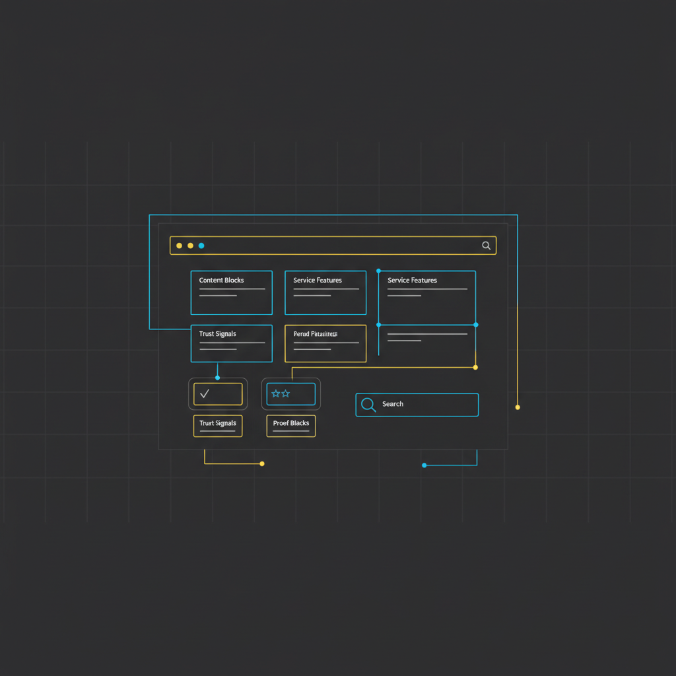Image resolution: width=676 pixels, height=676 pixels.
Task: Select the Service Features card beside Content Blocks
Action: click(325, 292)
